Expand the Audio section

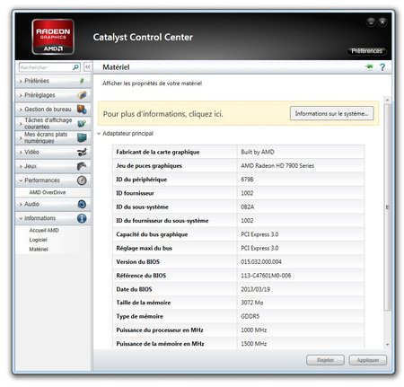click(21, 204)
